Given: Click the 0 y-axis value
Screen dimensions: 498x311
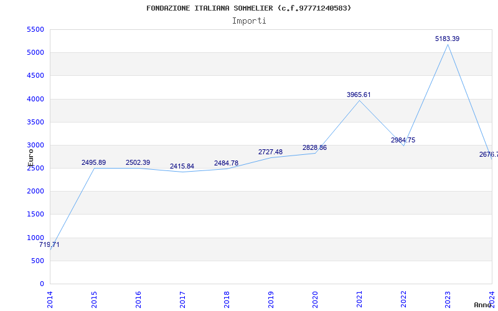Looking at the screenshot, I should click(42, 284).
